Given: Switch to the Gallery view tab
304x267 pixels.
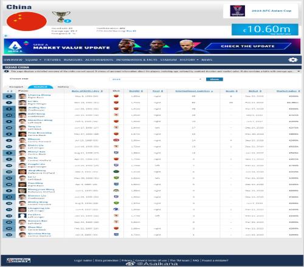Looking at the screenshot, I should tap(63, 87).
